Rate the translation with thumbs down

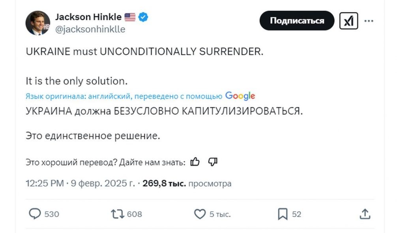pos(212,161)
